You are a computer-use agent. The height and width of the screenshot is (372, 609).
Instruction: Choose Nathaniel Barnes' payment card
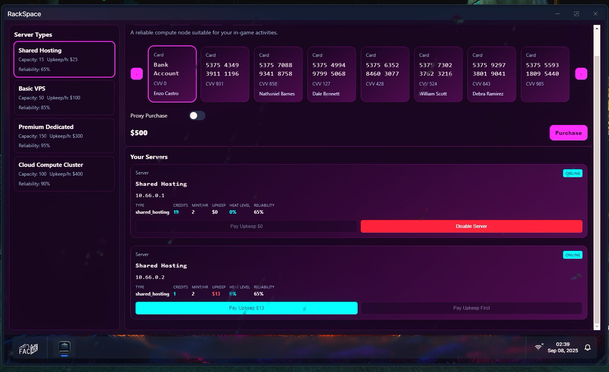(278, 74)
